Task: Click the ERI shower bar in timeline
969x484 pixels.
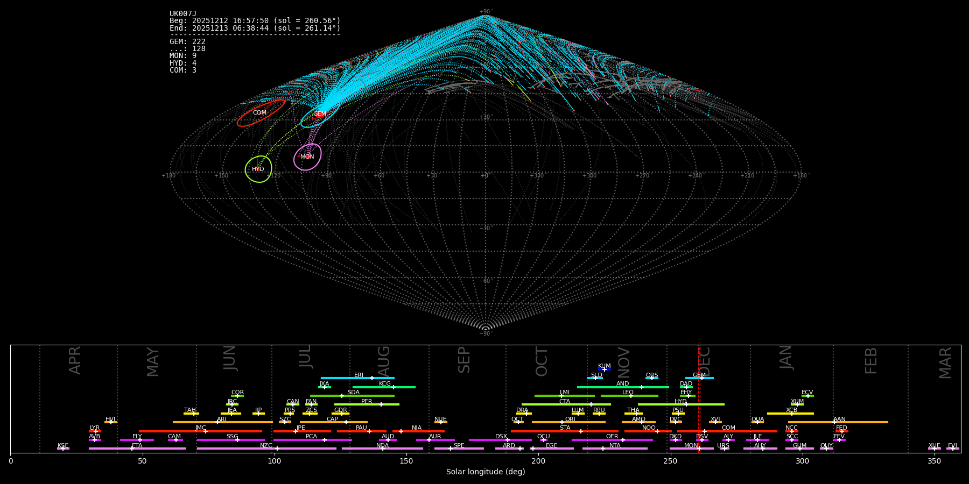Action: [357, 378]
